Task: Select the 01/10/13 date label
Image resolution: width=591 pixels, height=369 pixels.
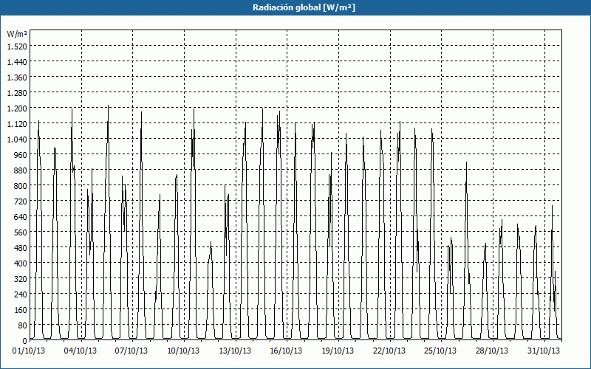Action: click(29, 351)
